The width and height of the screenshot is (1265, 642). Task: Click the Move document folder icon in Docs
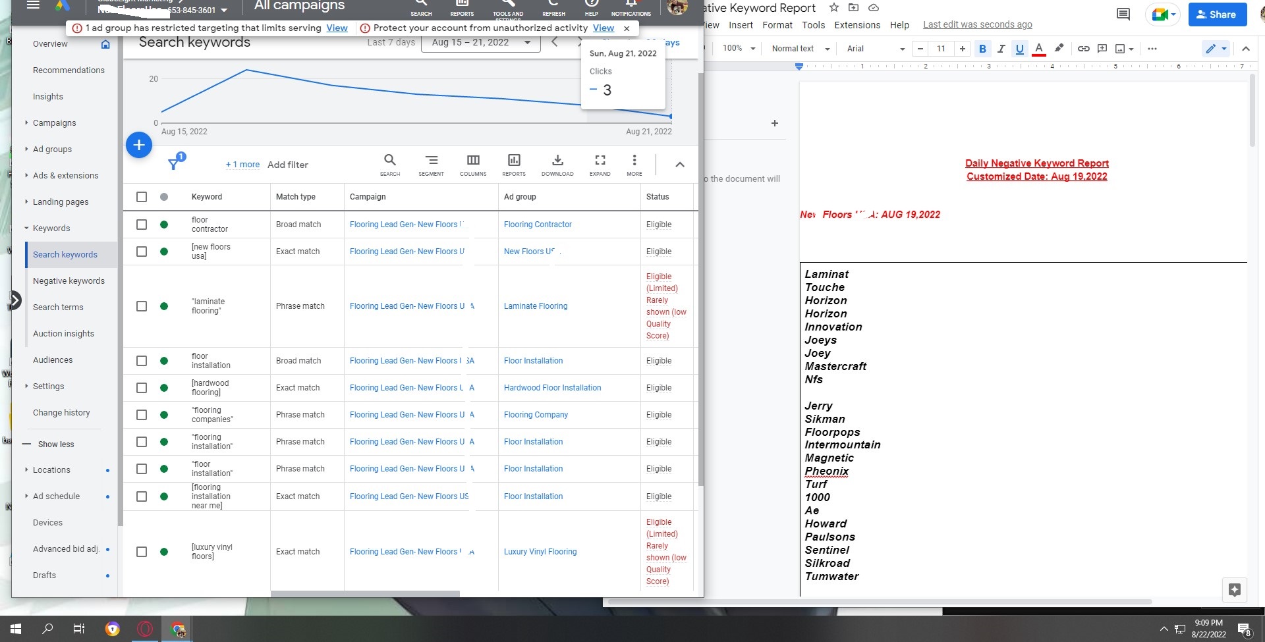click(854, 8)
